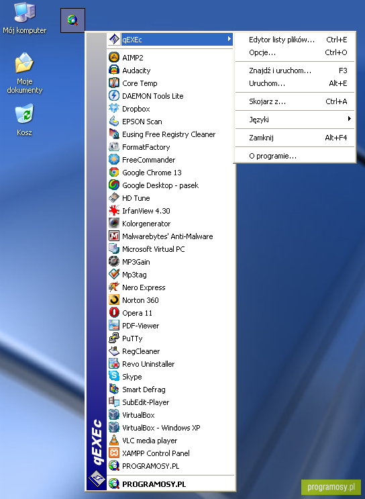The image size is (365, 499).
Task: Click the Audacity headphones icon
Action: point(114,71)
